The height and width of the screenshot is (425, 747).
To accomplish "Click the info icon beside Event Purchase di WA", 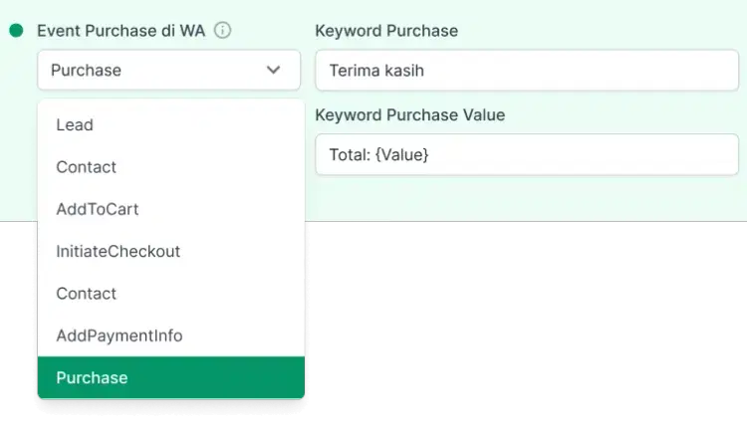I will click(x=223, y=31).
